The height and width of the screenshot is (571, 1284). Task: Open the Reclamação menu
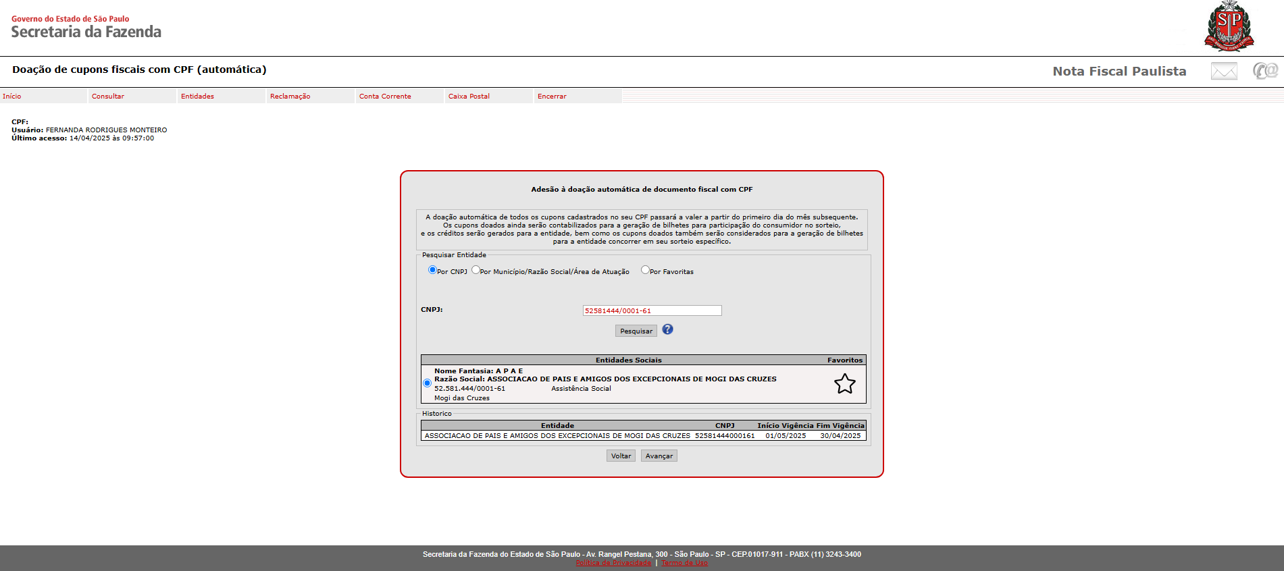coord(290,97)
